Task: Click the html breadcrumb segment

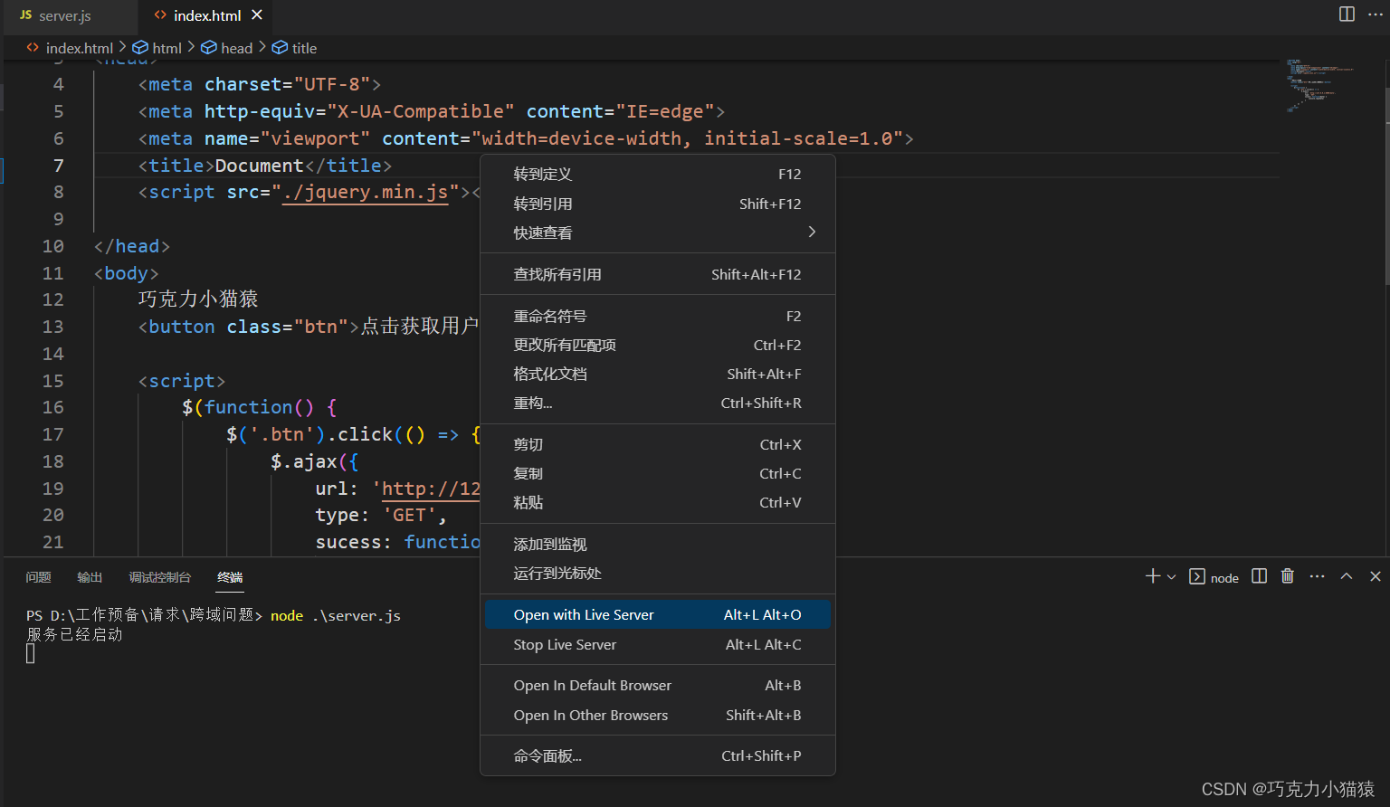Action: (157, 48)
